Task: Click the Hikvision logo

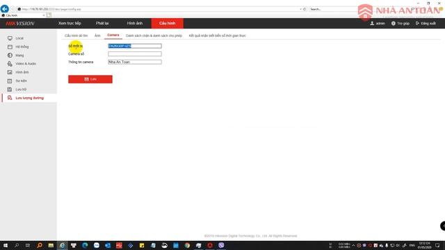Action: coord(20,23)
